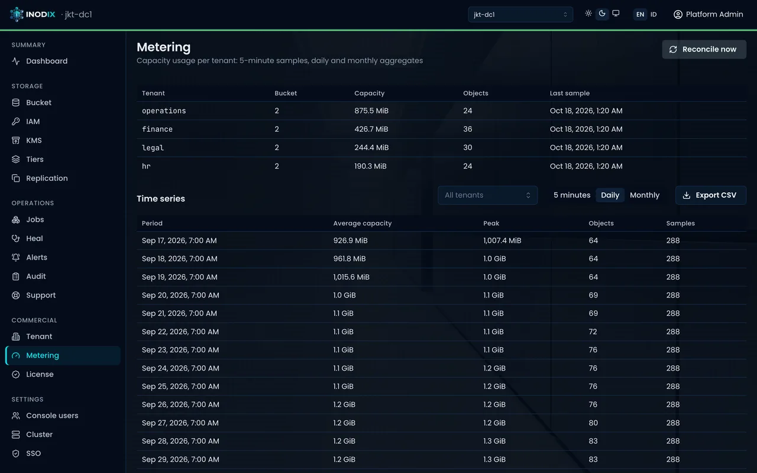Open the Tenant page

pos(63,336)
